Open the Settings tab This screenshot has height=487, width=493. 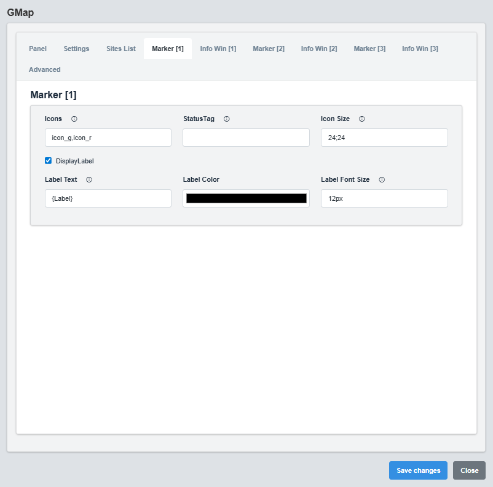(76, 49)
